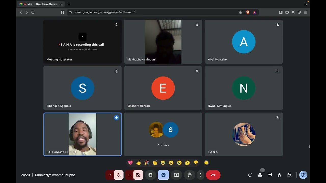Image resolution: width=326 pixels, height=183 pixels.
Task: Open video settings arrow next to camera
Action: [130, 175]
